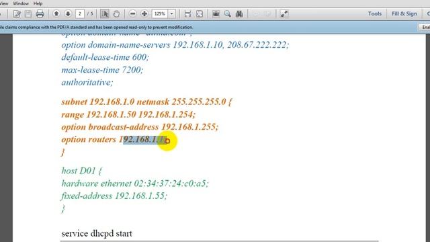
Task: Open the Tools pane
Action: click(x=375, y=13)
